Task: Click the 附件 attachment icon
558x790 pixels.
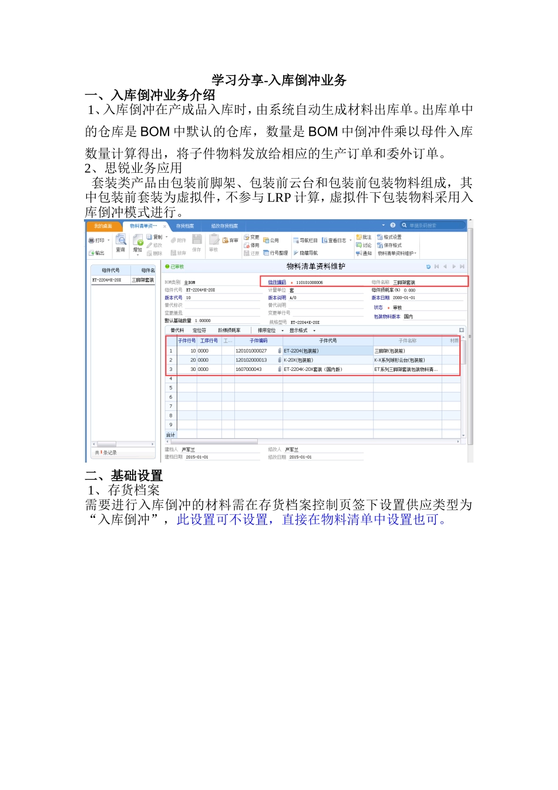Action: click(x=173, y=240)
